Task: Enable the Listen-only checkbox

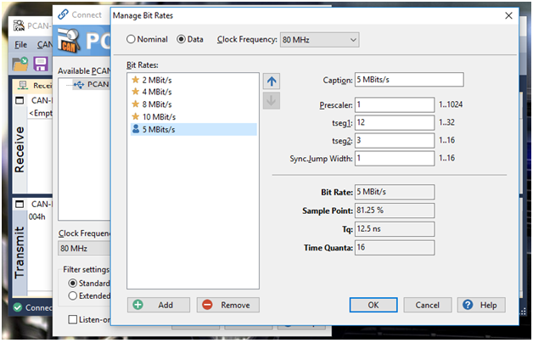Action: (x=74, y=319)
